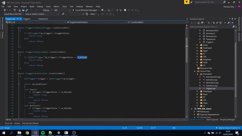Open the Find or install a board dropdown
Viewport: 242px width, 136px height.
42,14
